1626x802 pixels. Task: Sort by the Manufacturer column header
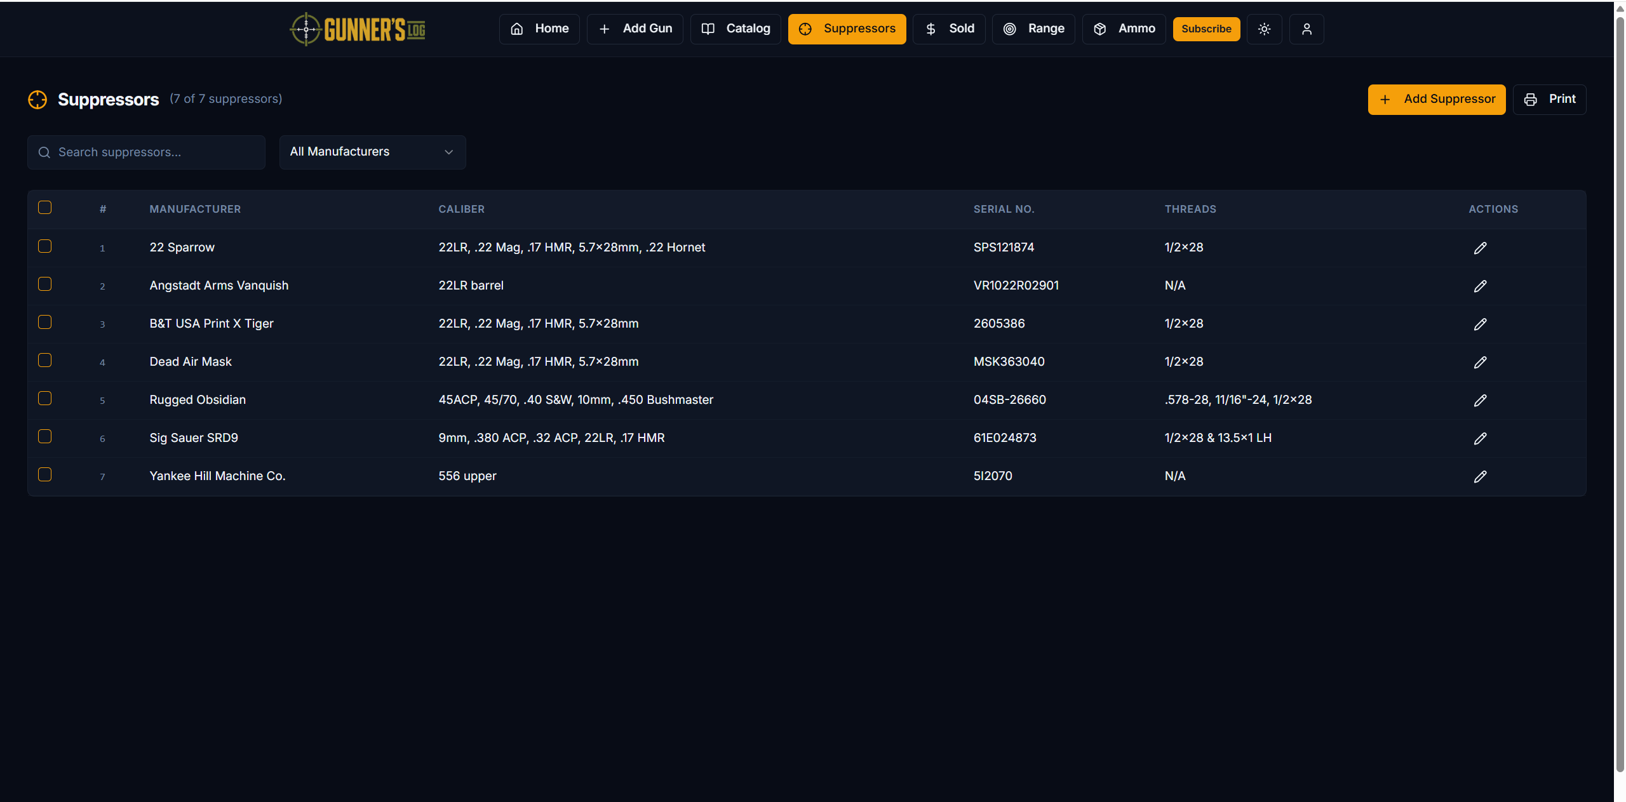tap(195, 209)
